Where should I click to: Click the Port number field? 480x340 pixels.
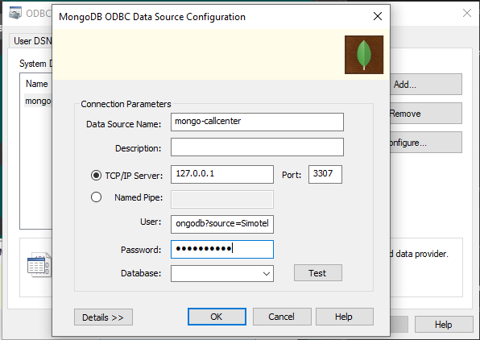pyautogui.click(x=325, y=174)
